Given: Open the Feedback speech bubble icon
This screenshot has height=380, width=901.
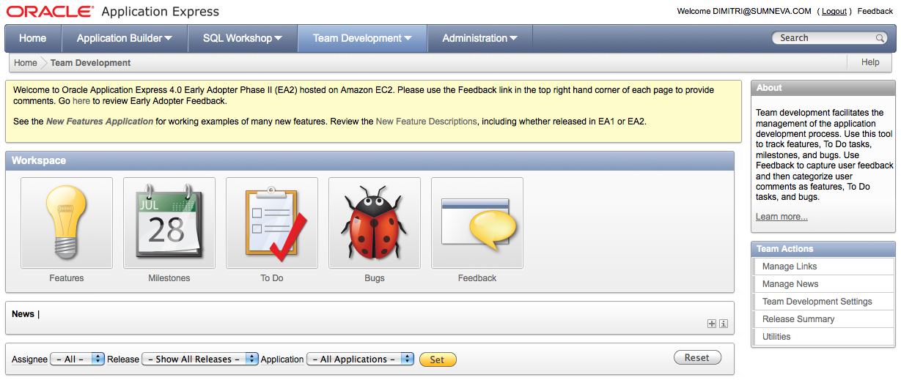Looking at the screenshot, I should pos(477,223).
